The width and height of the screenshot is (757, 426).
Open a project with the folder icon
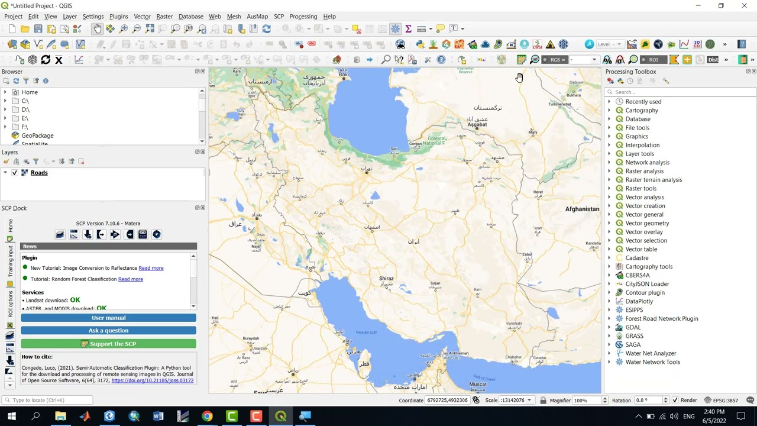point(25,28)
